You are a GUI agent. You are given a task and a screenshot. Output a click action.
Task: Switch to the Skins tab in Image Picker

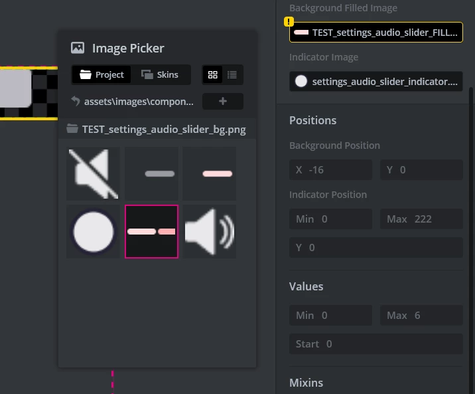tap(160, 74)
